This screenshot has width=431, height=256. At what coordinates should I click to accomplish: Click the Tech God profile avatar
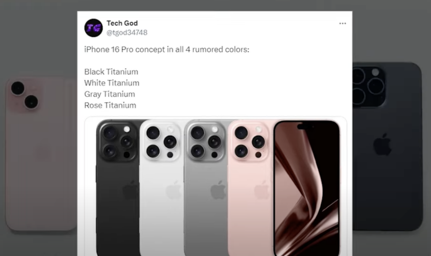point(93,28)
